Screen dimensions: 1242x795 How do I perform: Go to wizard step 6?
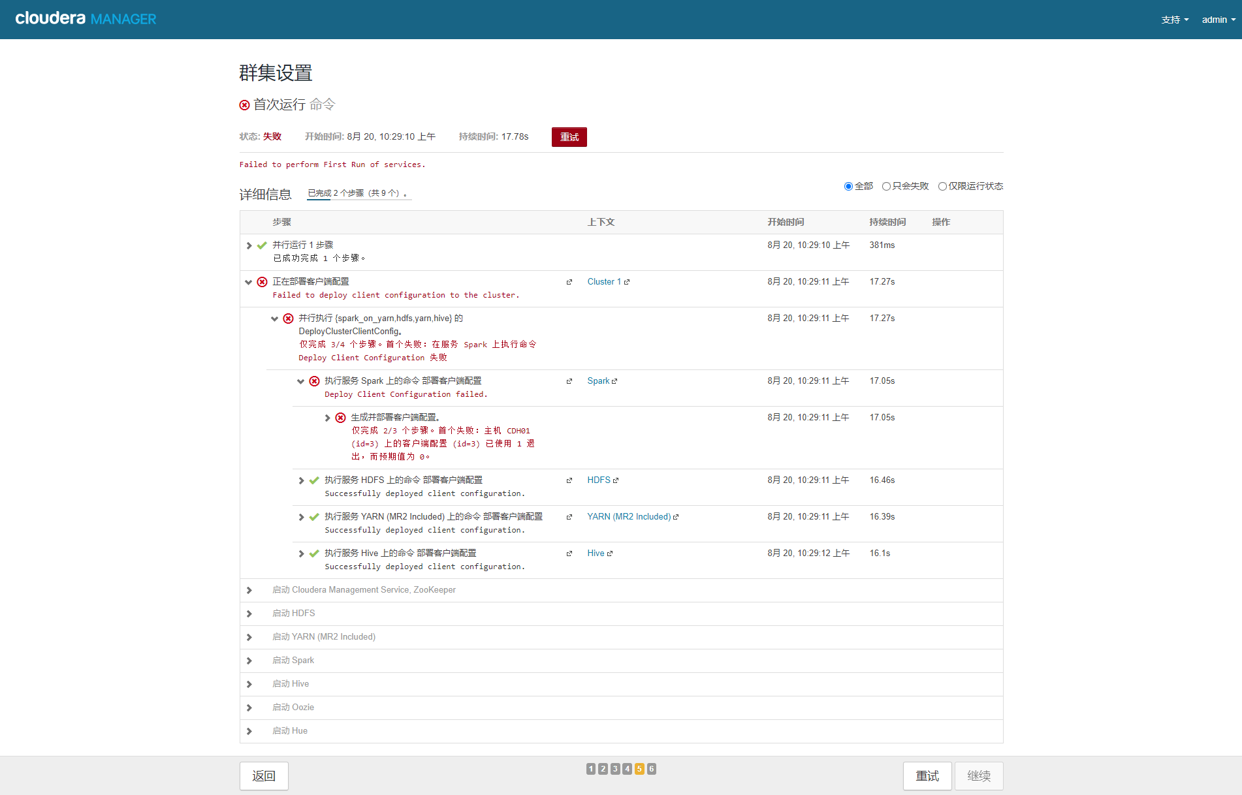click(651, 769)
